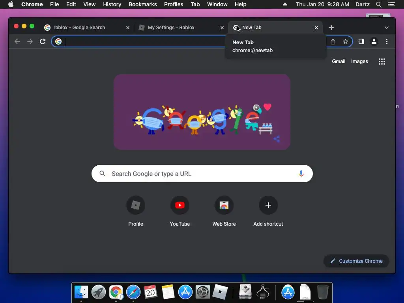Open the side panel icon

[361, 41]
